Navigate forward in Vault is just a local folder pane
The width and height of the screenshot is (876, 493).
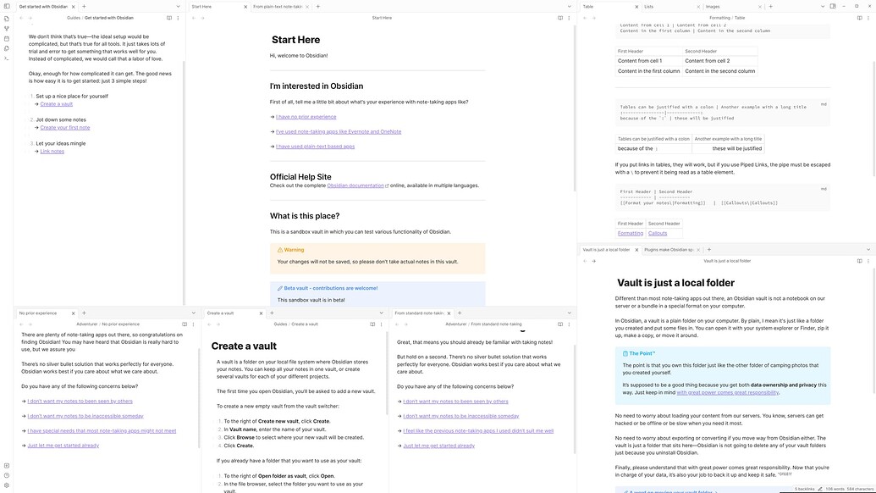[x=594, y=261]
